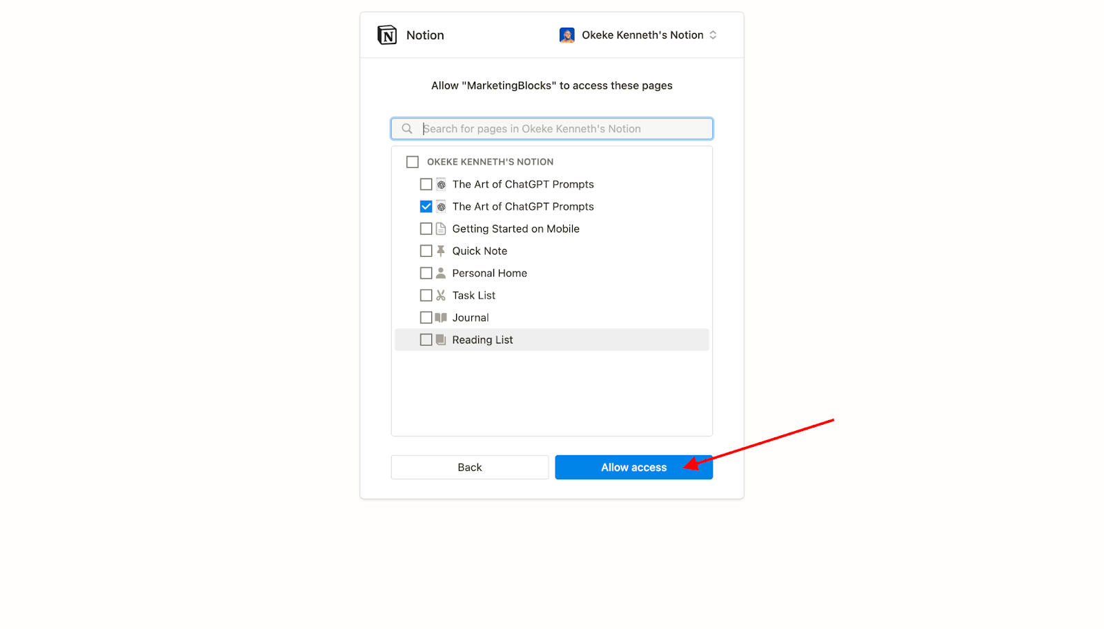Click the Notion logo icon

387,35
